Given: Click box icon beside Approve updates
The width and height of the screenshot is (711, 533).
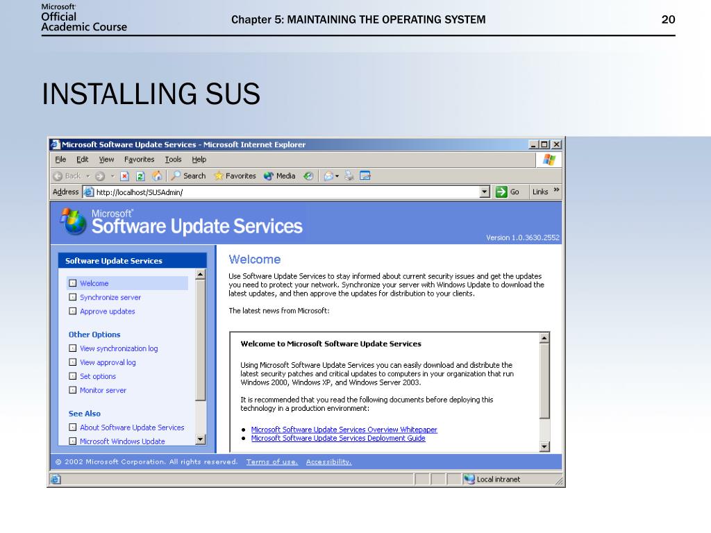Looking at the screenshot, I should click(72, 312).
